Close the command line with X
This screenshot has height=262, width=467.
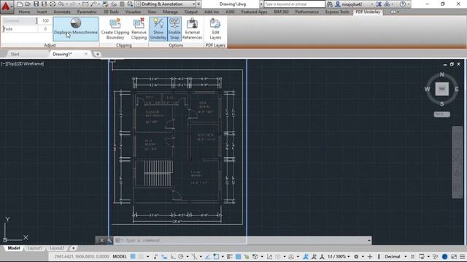click(x=102, y=240)
